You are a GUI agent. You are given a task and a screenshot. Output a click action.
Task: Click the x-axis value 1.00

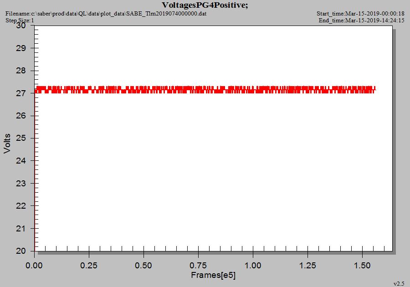click(253, 266)
